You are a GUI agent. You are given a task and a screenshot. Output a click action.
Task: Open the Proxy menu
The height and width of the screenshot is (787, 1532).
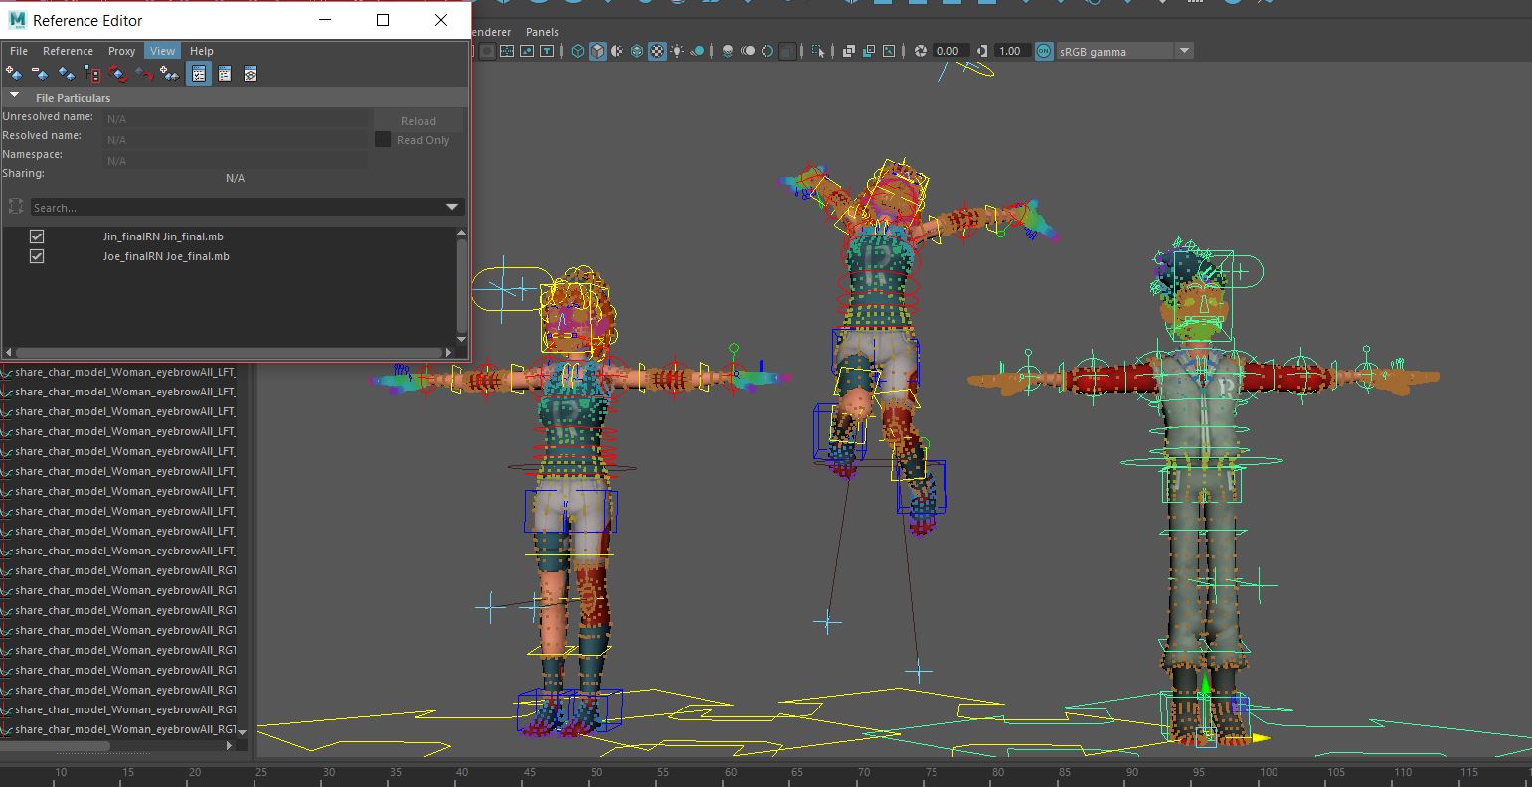121,51
